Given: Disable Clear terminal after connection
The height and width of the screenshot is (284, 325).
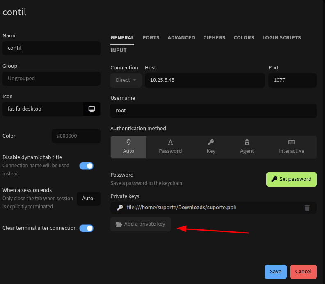Looking at the screenshot, I should [86, 228].
